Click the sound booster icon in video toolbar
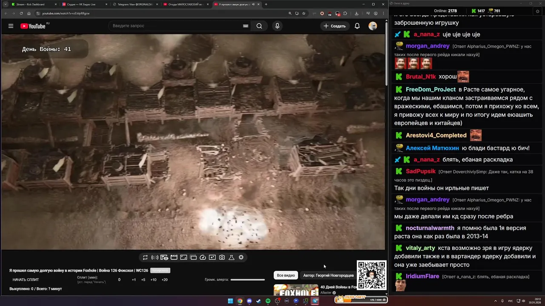This screenshot has height=306, width=545. 155,258
